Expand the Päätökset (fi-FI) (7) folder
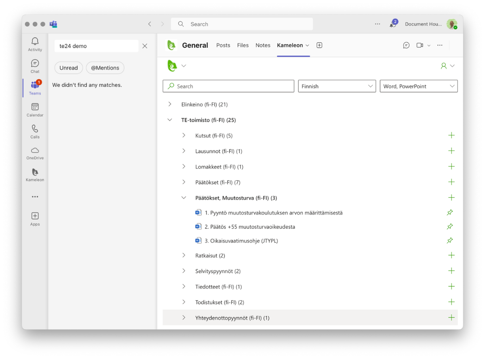This screenshot has height=364, width=485. tap(183, 182)
